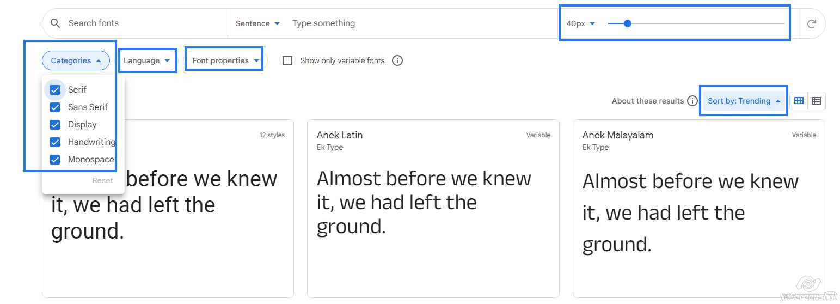
Task: Open info icon beside variable fonts
Action: (x=397, y=60)
